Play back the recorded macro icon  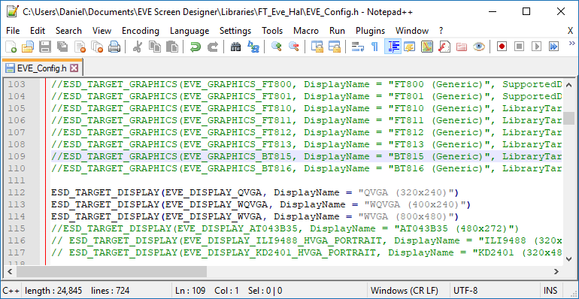pos(536,47)
